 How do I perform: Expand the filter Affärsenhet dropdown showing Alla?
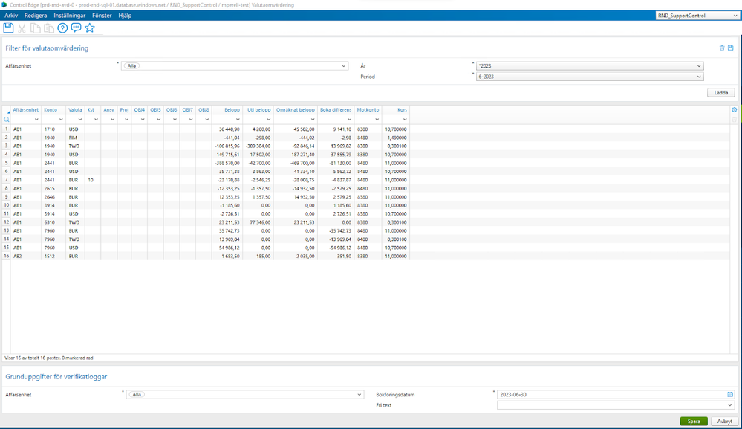click(x=344, y=66)
